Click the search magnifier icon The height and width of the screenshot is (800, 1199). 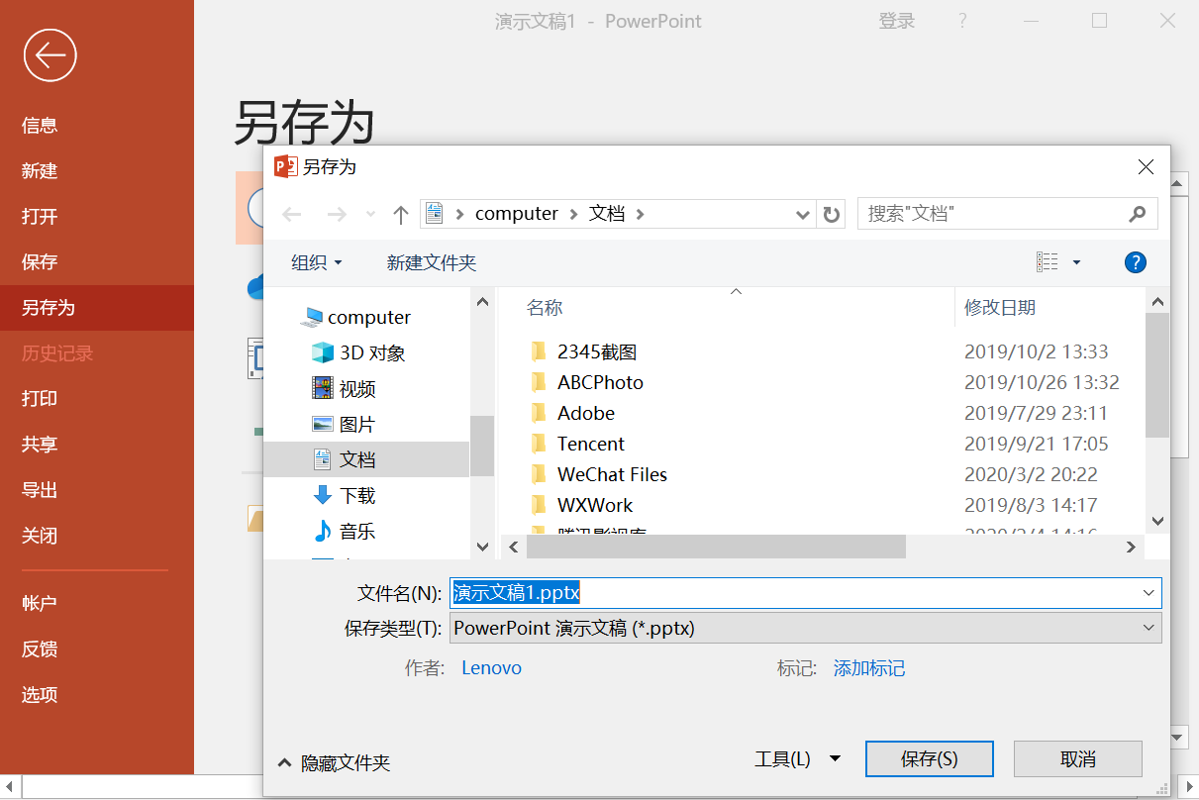(1137, 213)
